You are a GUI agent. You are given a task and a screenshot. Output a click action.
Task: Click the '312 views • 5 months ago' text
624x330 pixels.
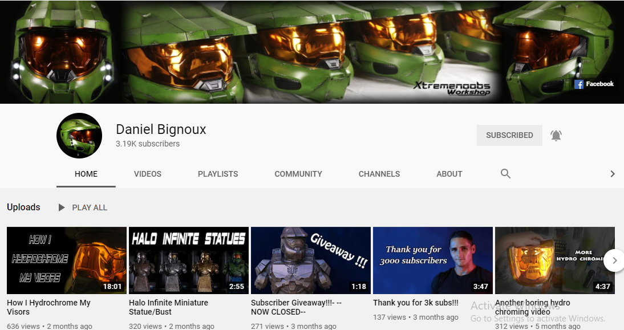(x=538, y=326)
